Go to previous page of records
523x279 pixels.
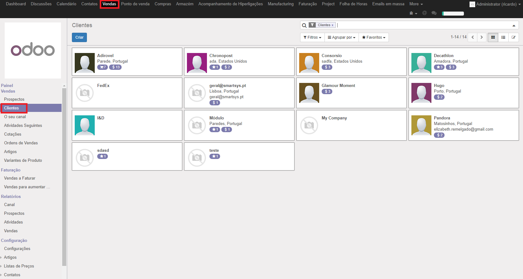pos(473,37)
